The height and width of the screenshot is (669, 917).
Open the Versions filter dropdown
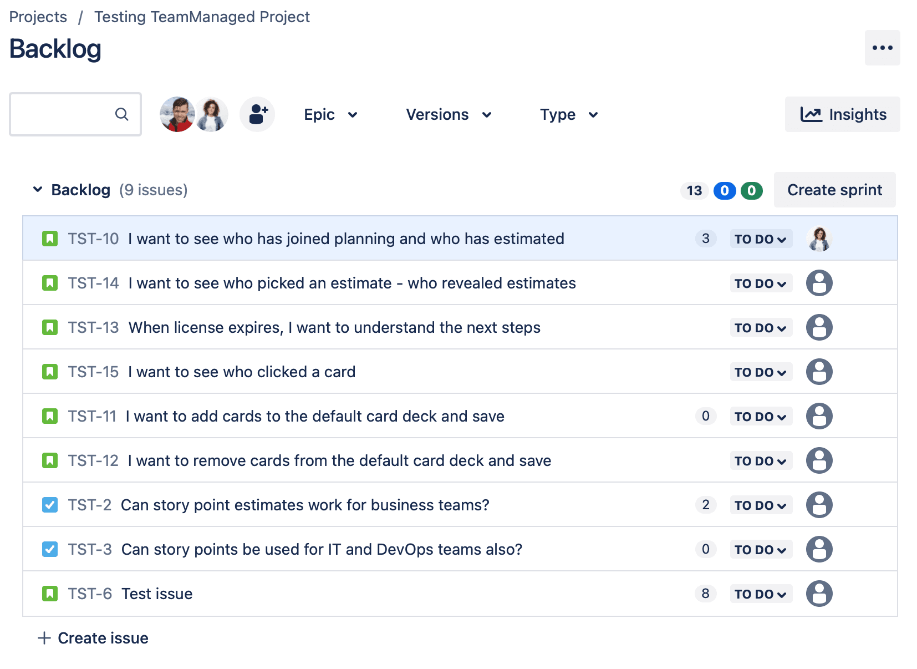(448, 114)
